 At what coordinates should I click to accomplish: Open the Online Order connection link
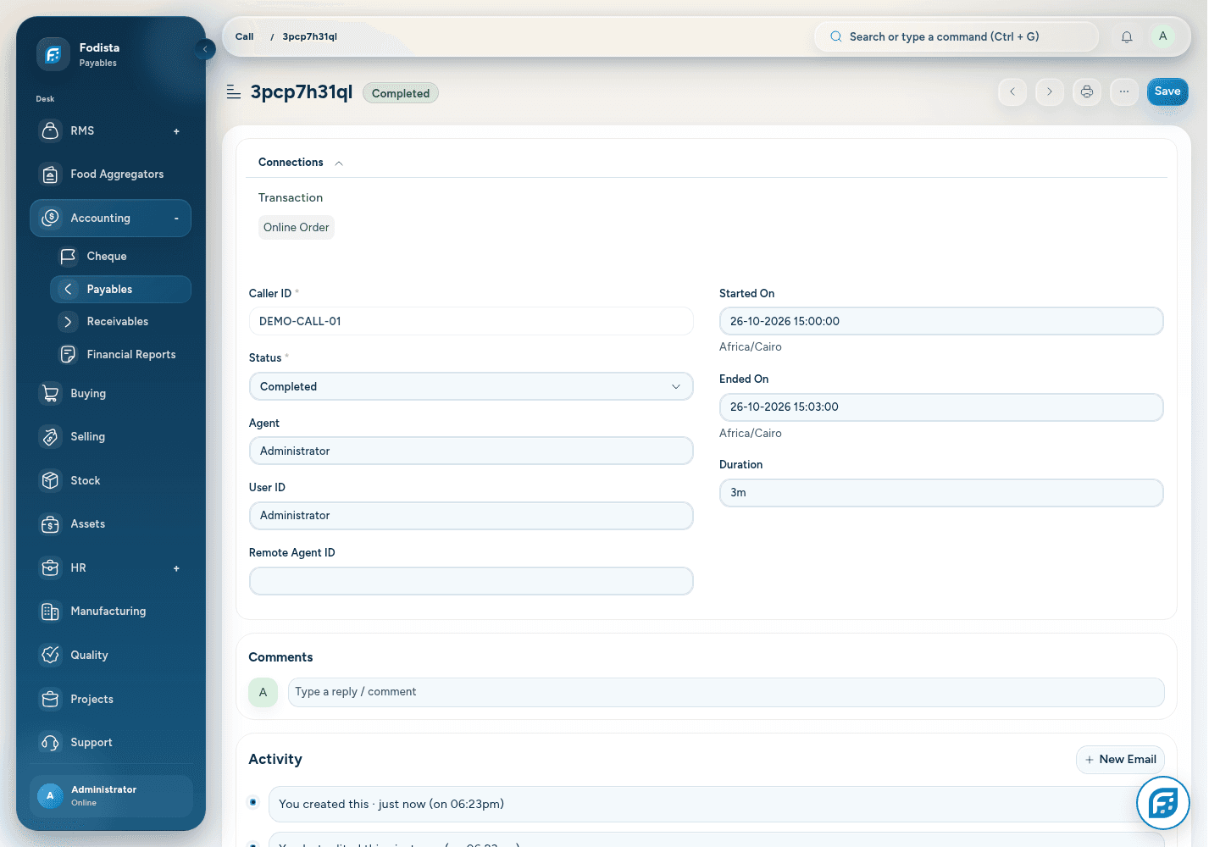[297, 227]
